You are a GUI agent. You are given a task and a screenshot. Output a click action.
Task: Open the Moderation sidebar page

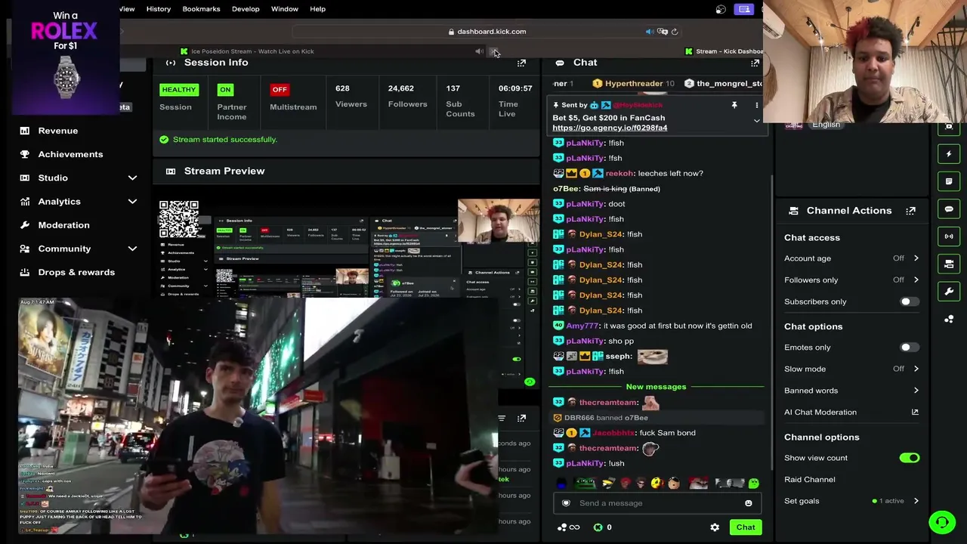coord(63,225)
